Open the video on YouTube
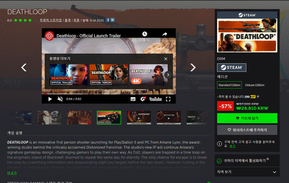This screenshot has height=183, width=289. click(155, 99)
